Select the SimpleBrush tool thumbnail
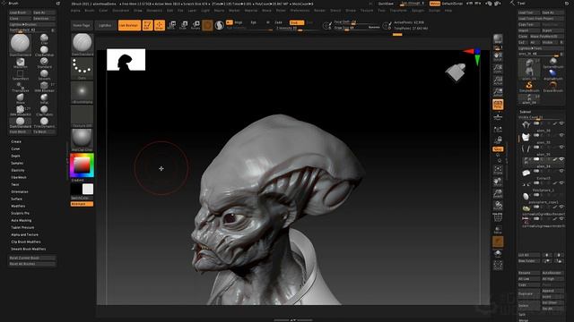This screenshot has width=574, height=322. (529, 87)
